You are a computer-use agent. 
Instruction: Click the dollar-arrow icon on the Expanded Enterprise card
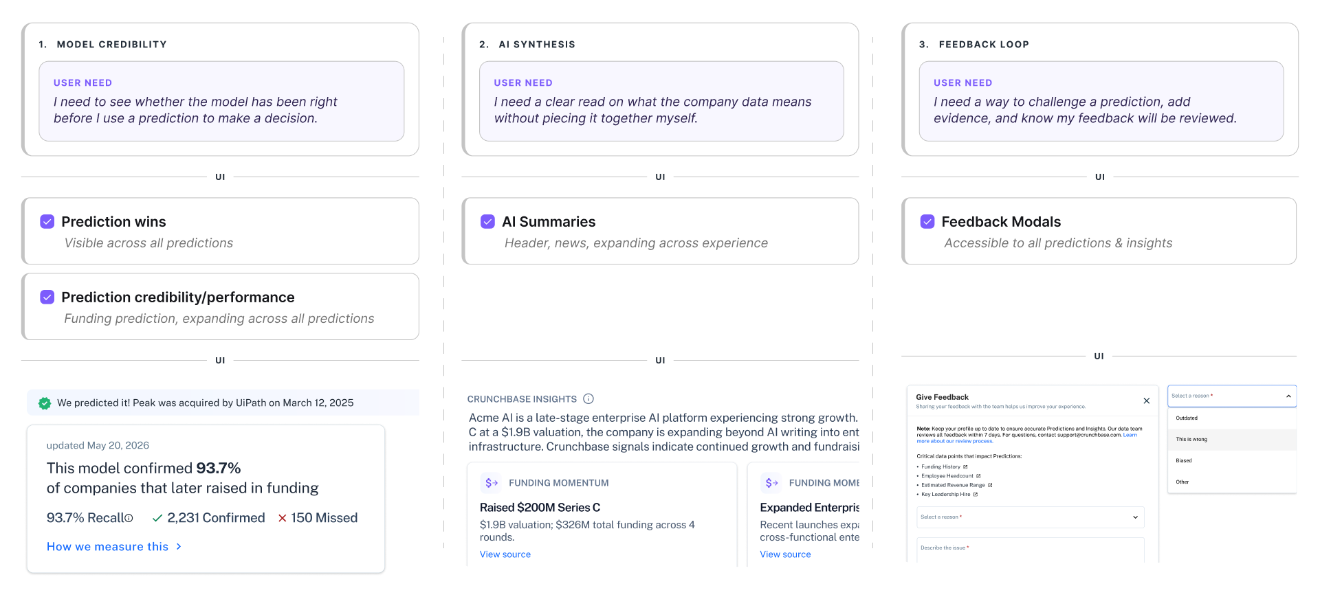[x=772, y=483]
